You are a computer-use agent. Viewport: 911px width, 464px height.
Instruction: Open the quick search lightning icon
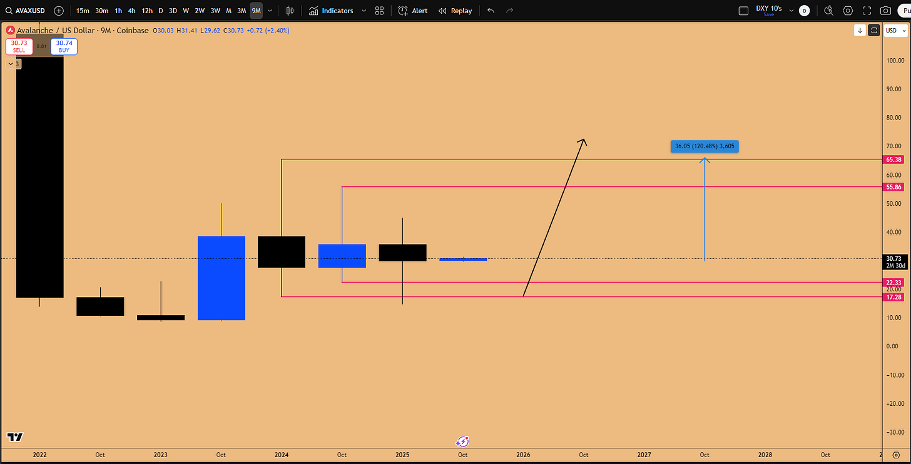click(x=829, y=11)
